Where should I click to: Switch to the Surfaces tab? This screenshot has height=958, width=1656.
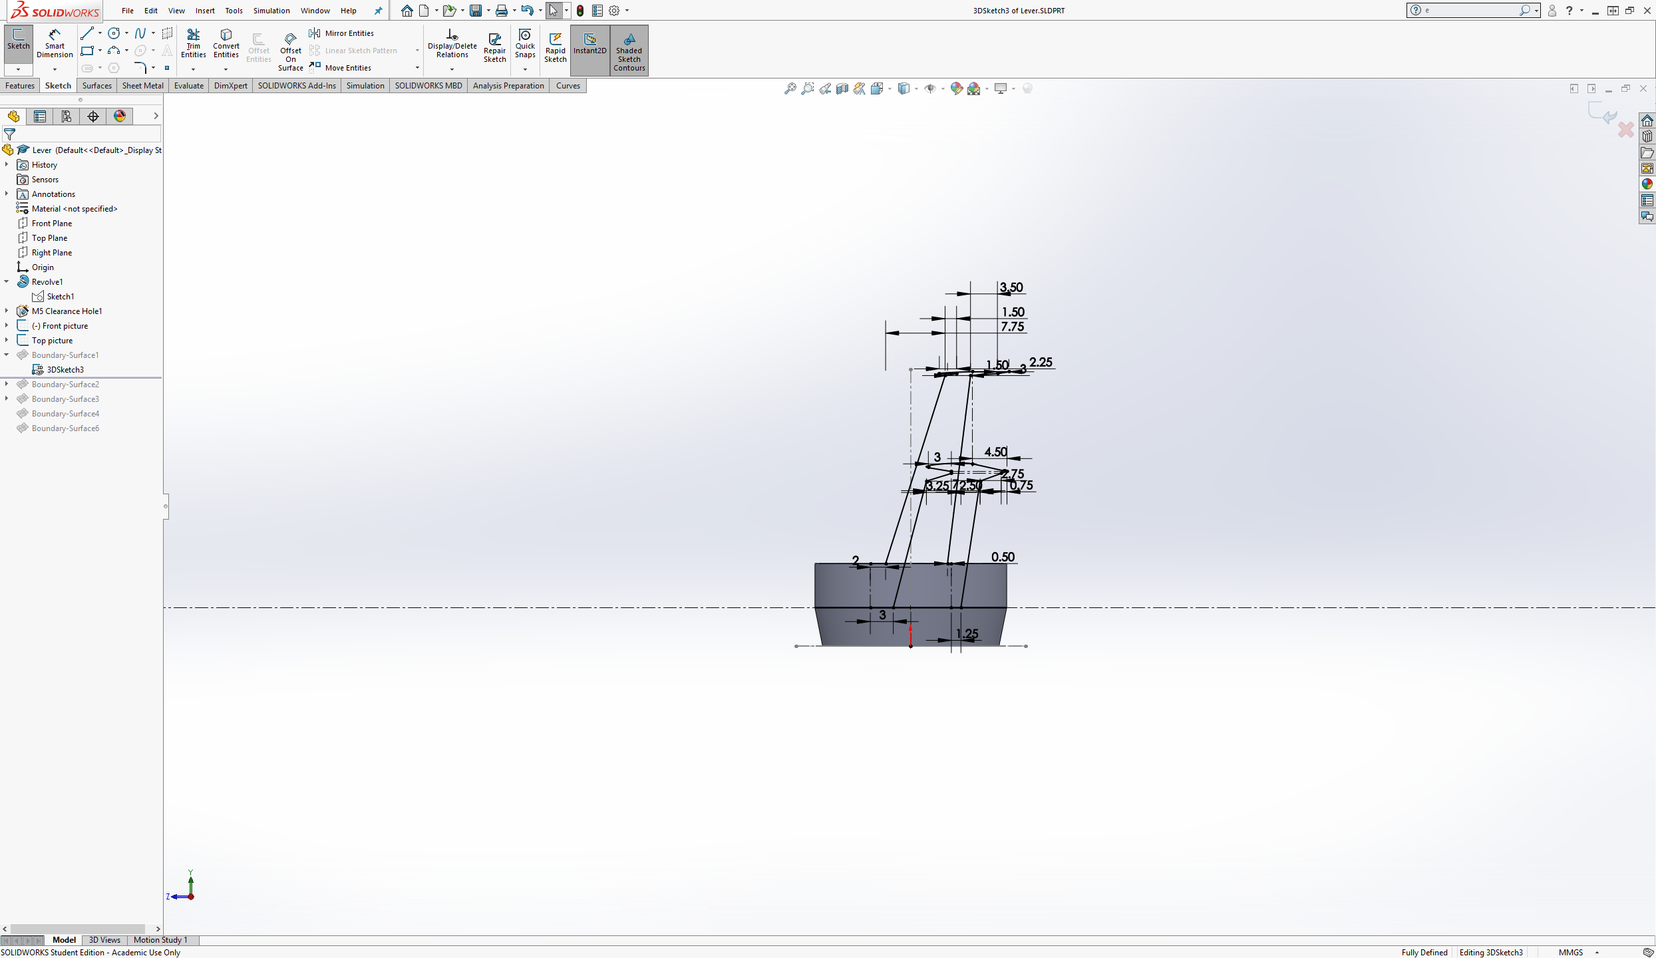tap(96, 86)
